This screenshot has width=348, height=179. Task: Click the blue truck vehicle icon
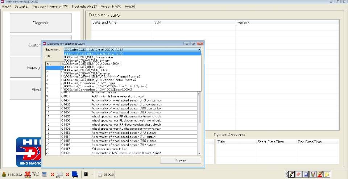click(x=75, y=175)
